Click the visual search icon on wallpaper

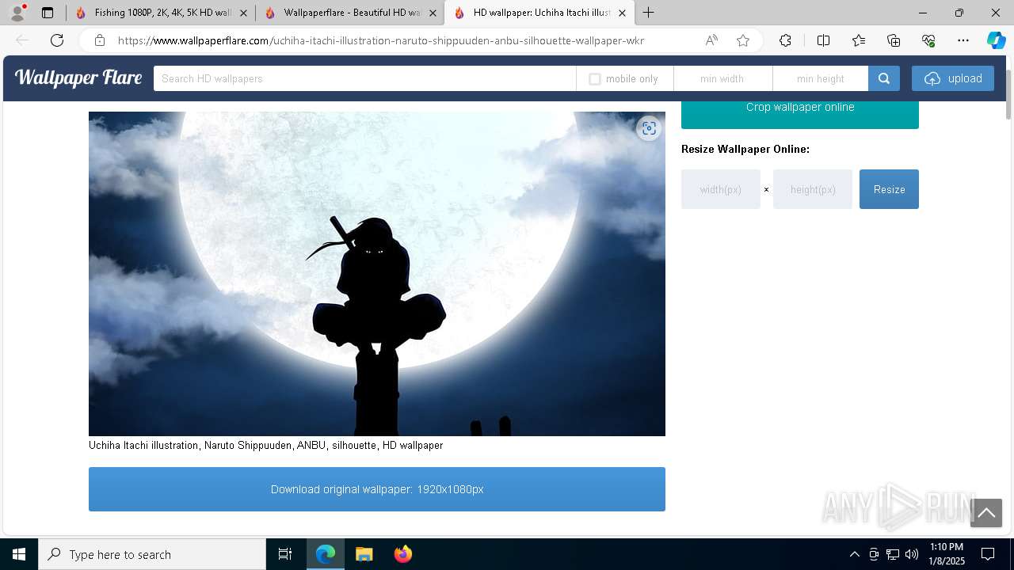click(649, 128)
